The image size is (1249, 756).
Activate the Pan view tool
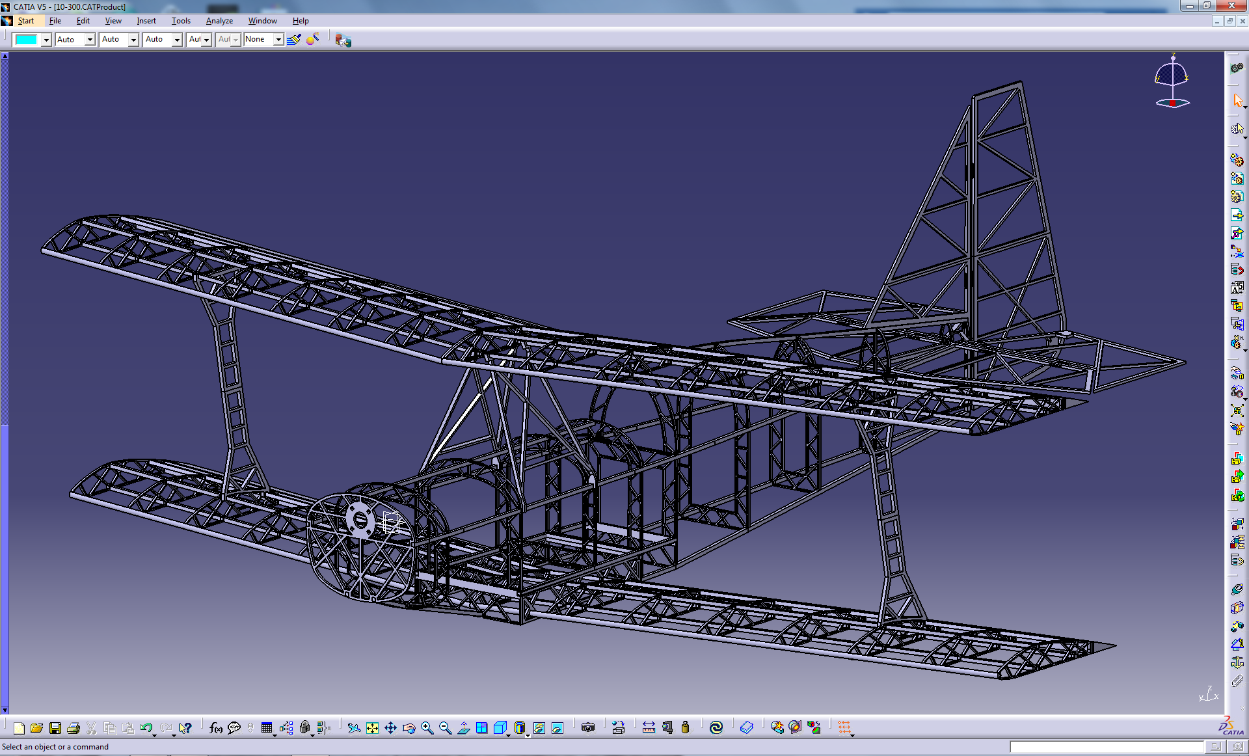pyautogui.click(x=390, y=728)
